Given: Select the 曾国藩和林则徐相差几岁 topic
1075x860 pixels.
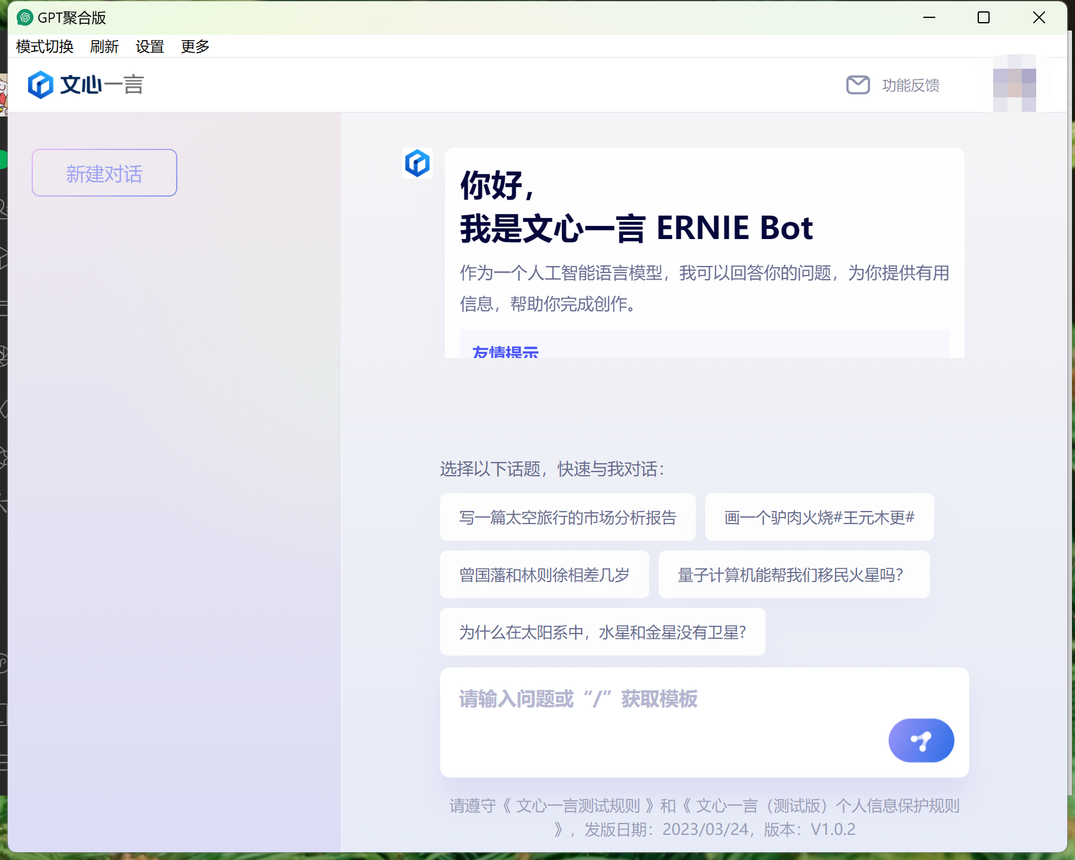Looking at the screenshot, I should (544, 574).
